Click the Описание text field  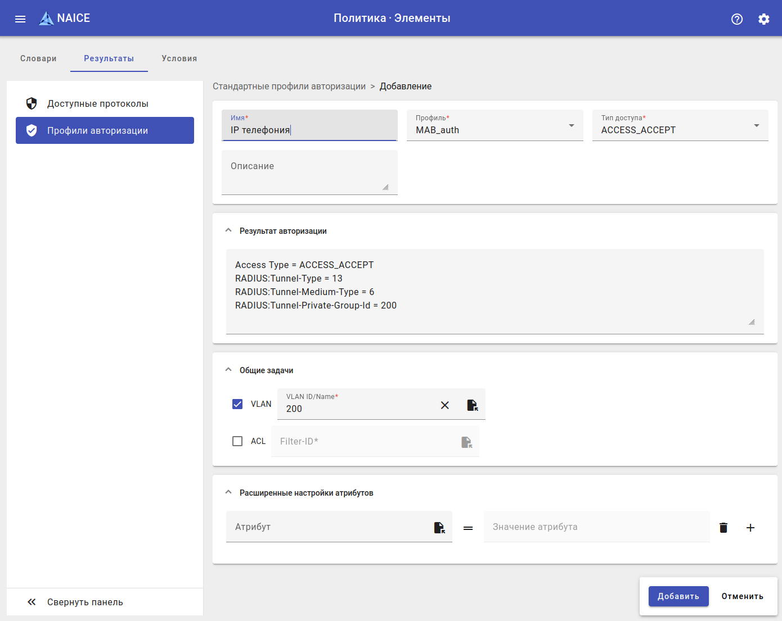coord(309,172)
